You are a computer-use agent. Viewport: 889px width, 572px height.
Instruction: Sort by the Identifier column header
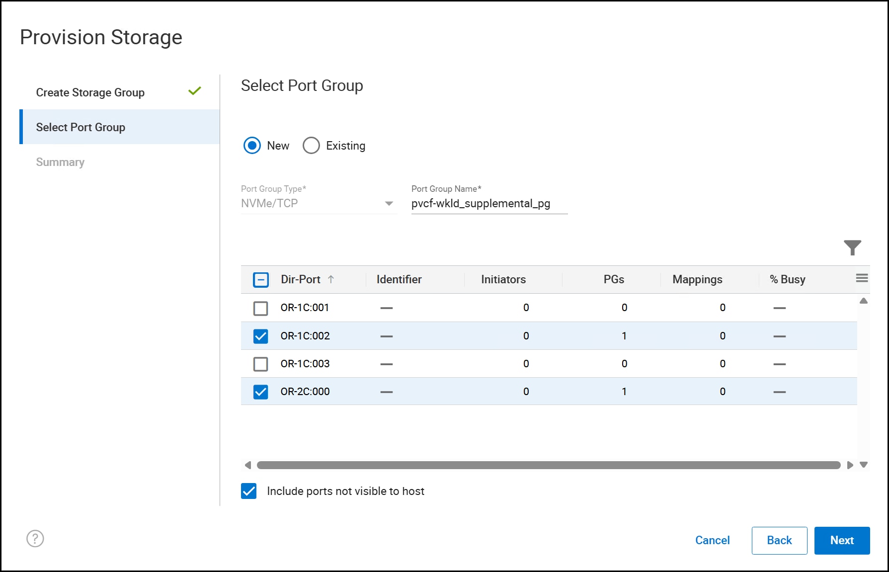(x=399, y=279)
